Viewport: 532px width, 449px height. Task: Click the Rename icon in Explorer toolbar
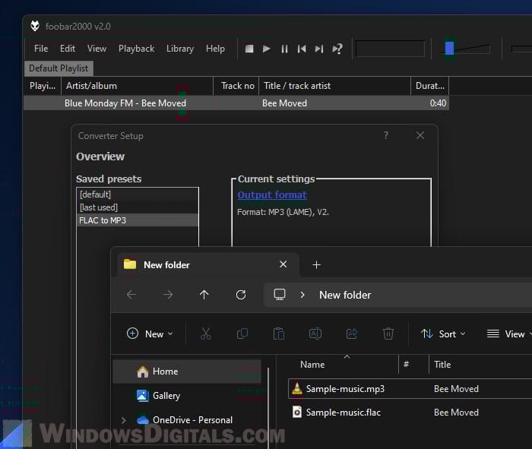coord(315,334)
